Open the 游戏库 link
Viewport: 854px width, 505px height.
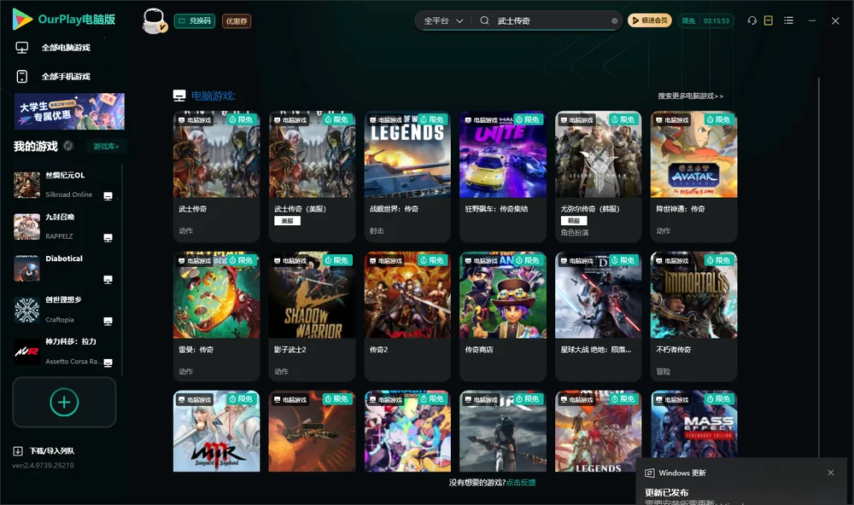coord(106,146)
